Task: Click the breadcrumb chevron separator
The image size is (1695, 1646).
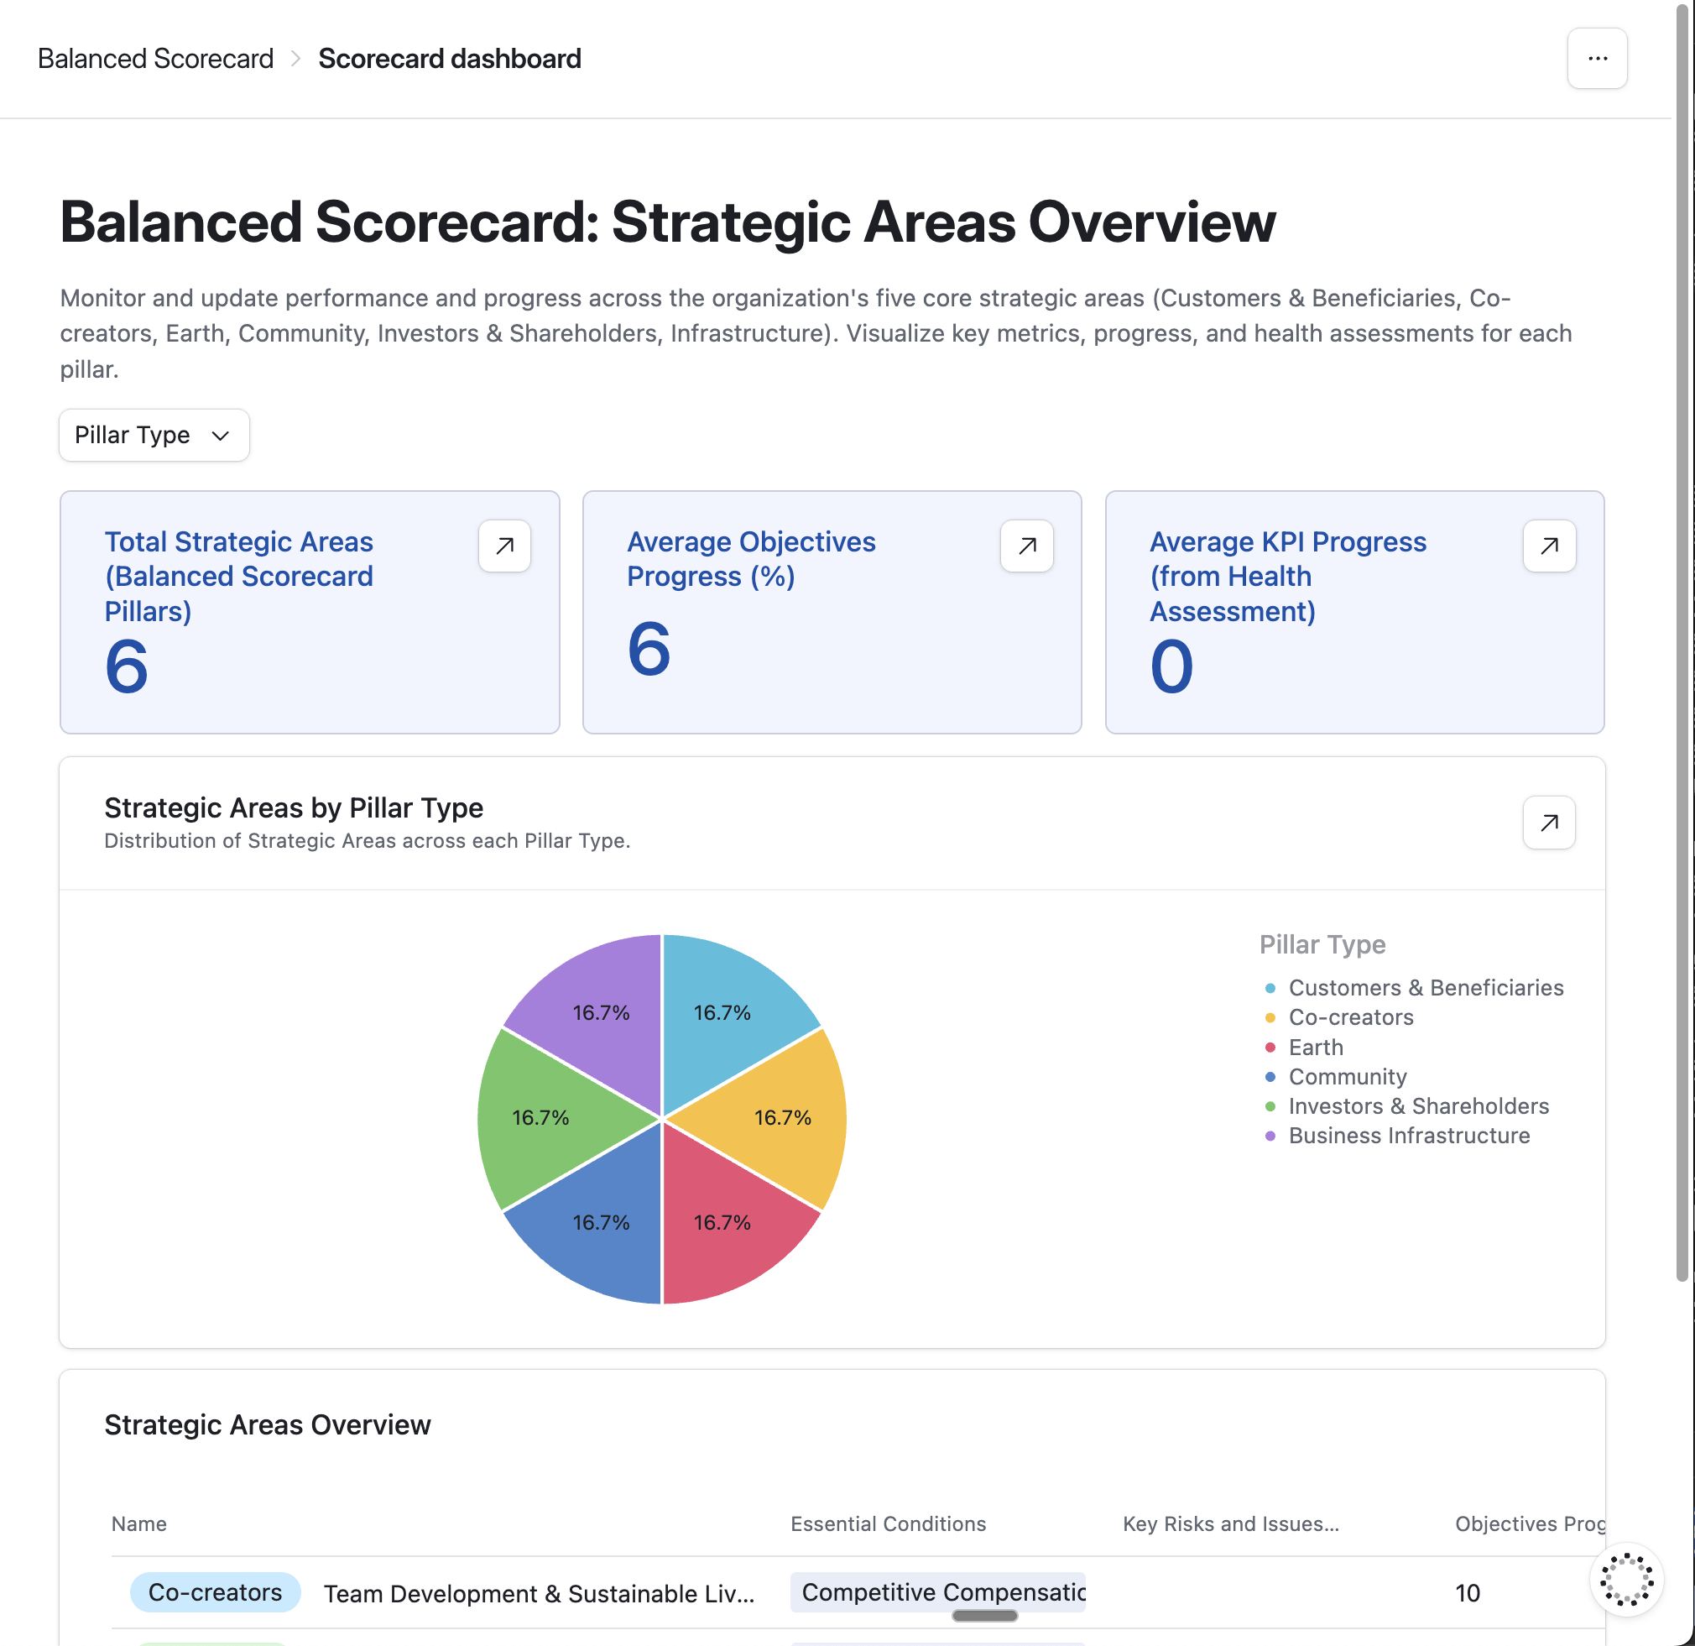Action: tap(295, 58)
